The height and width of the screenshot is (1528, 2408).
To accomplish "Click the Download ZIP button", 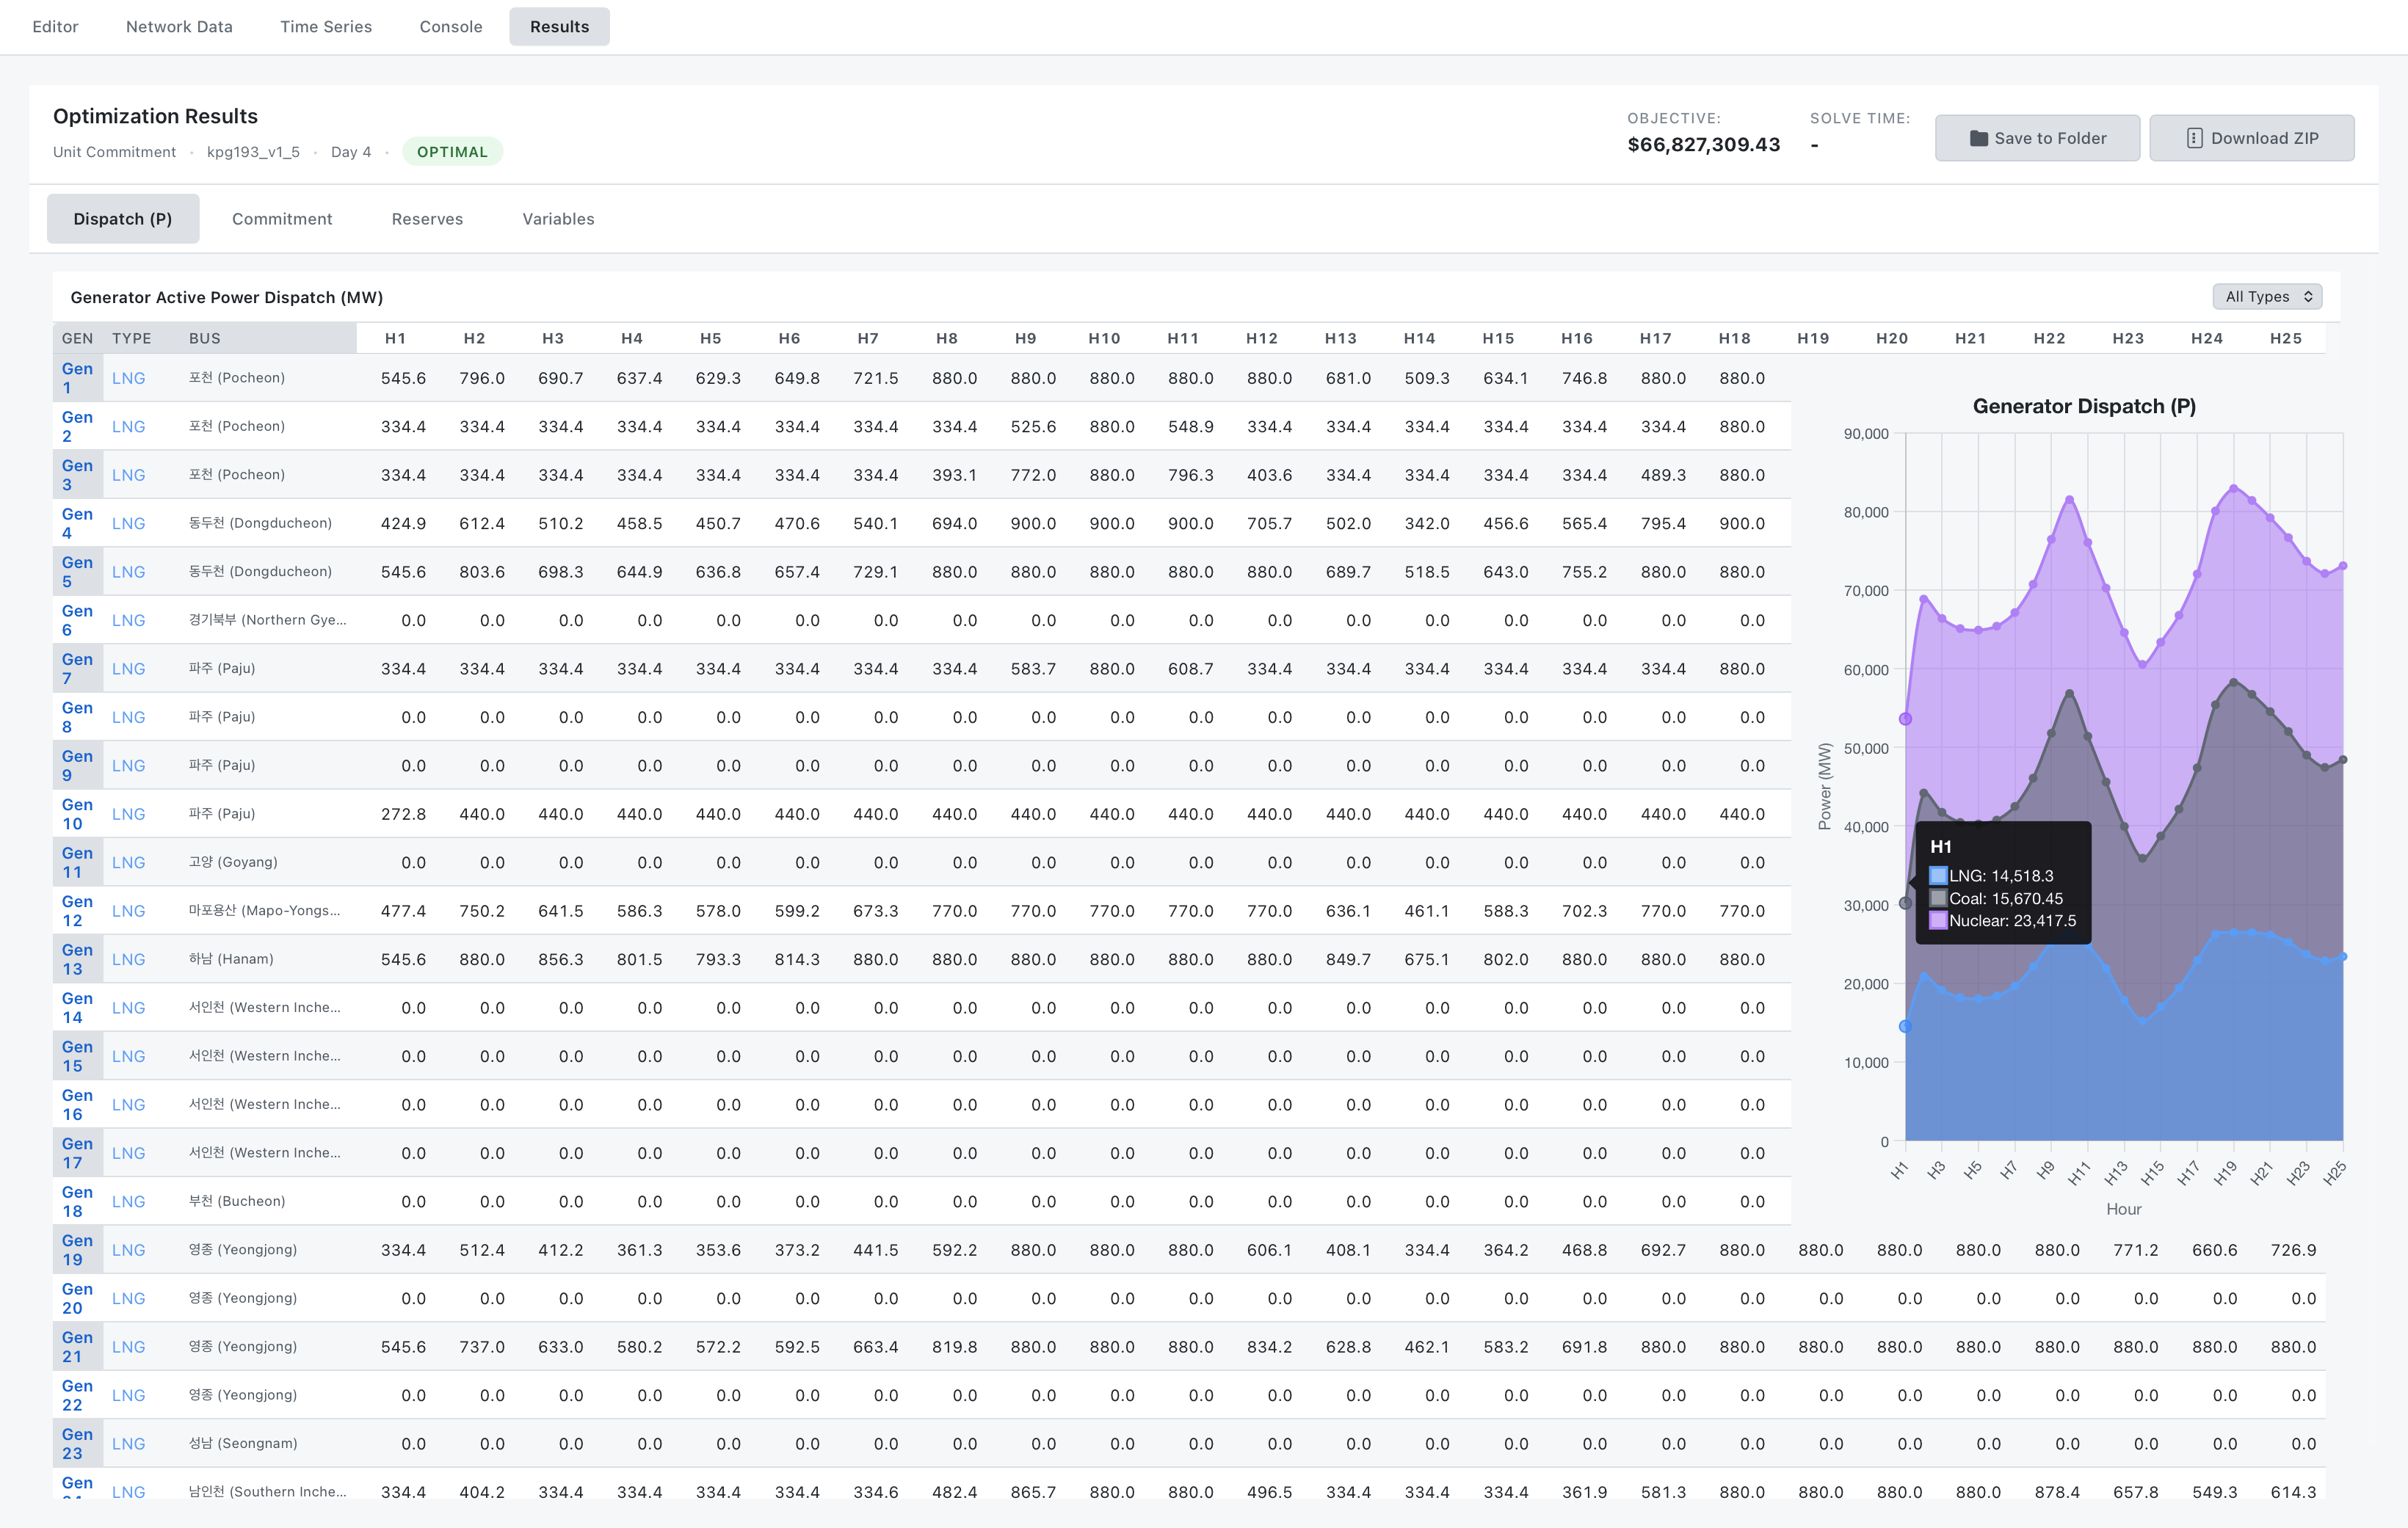I will pyautogui.click(x=2252, y=138).
